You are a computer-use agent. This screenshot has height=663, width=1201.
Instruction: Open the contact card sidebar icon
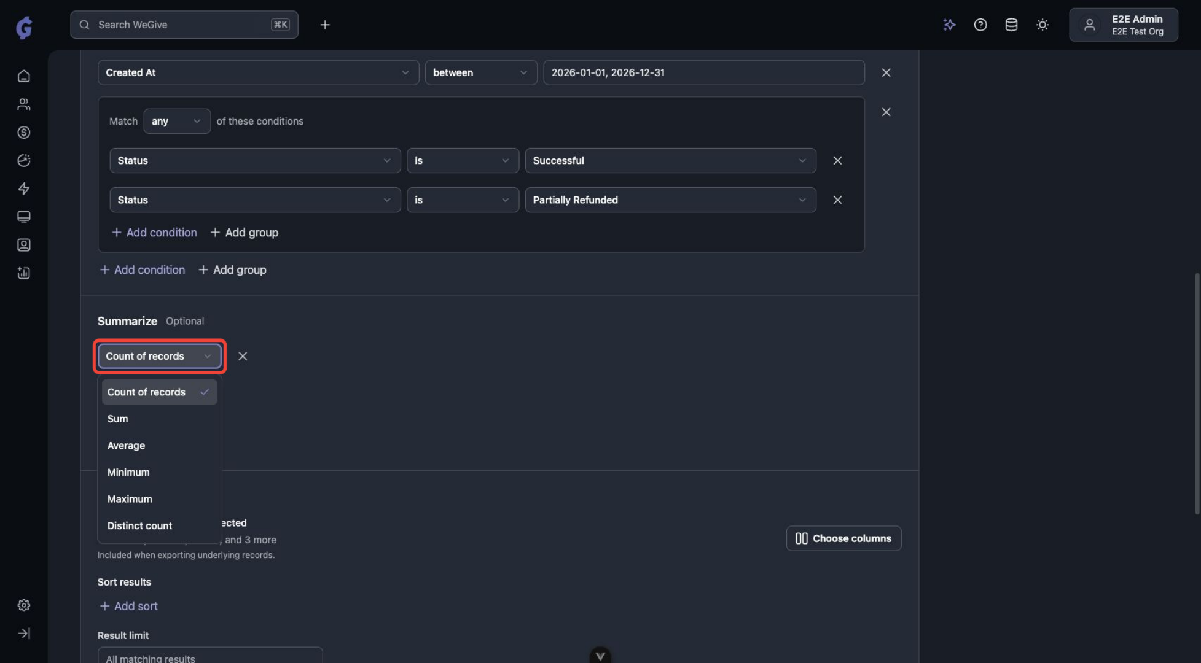[24, 245]
